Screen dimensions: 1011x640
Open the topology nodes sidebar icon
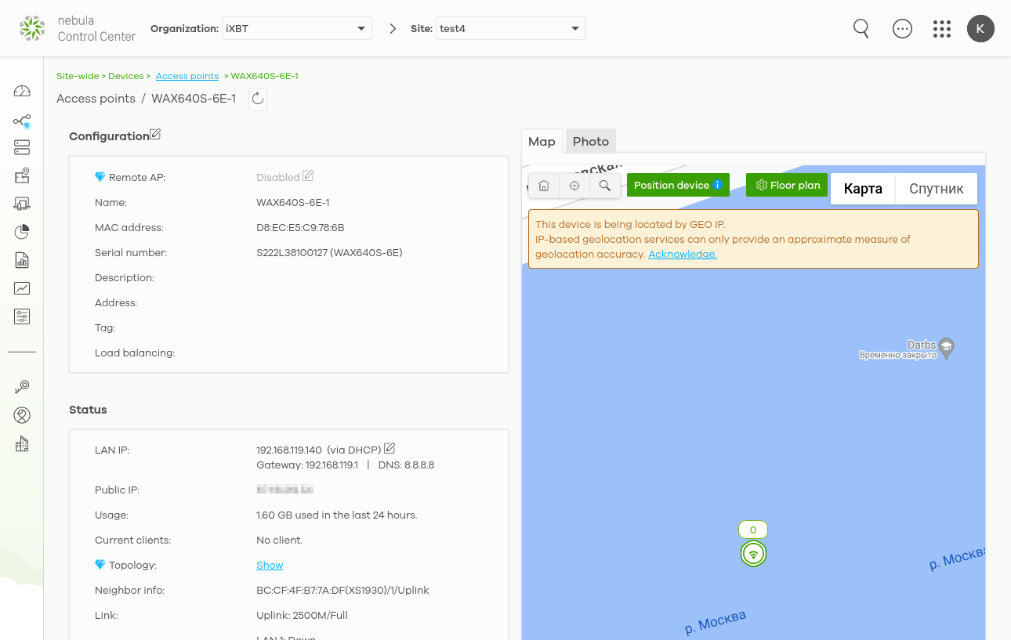tap(22, 121)
